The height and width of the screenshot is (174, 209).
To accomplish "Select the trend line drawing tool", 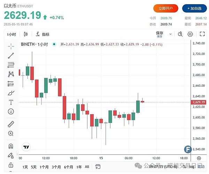I will 11,55.
